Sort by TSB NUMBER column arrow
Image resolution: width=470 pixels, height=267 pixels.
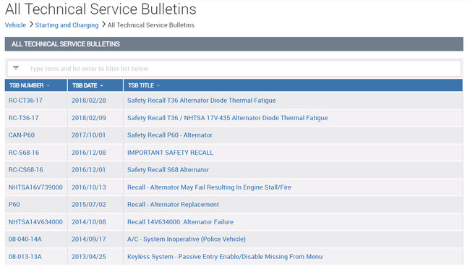(48, 85)
